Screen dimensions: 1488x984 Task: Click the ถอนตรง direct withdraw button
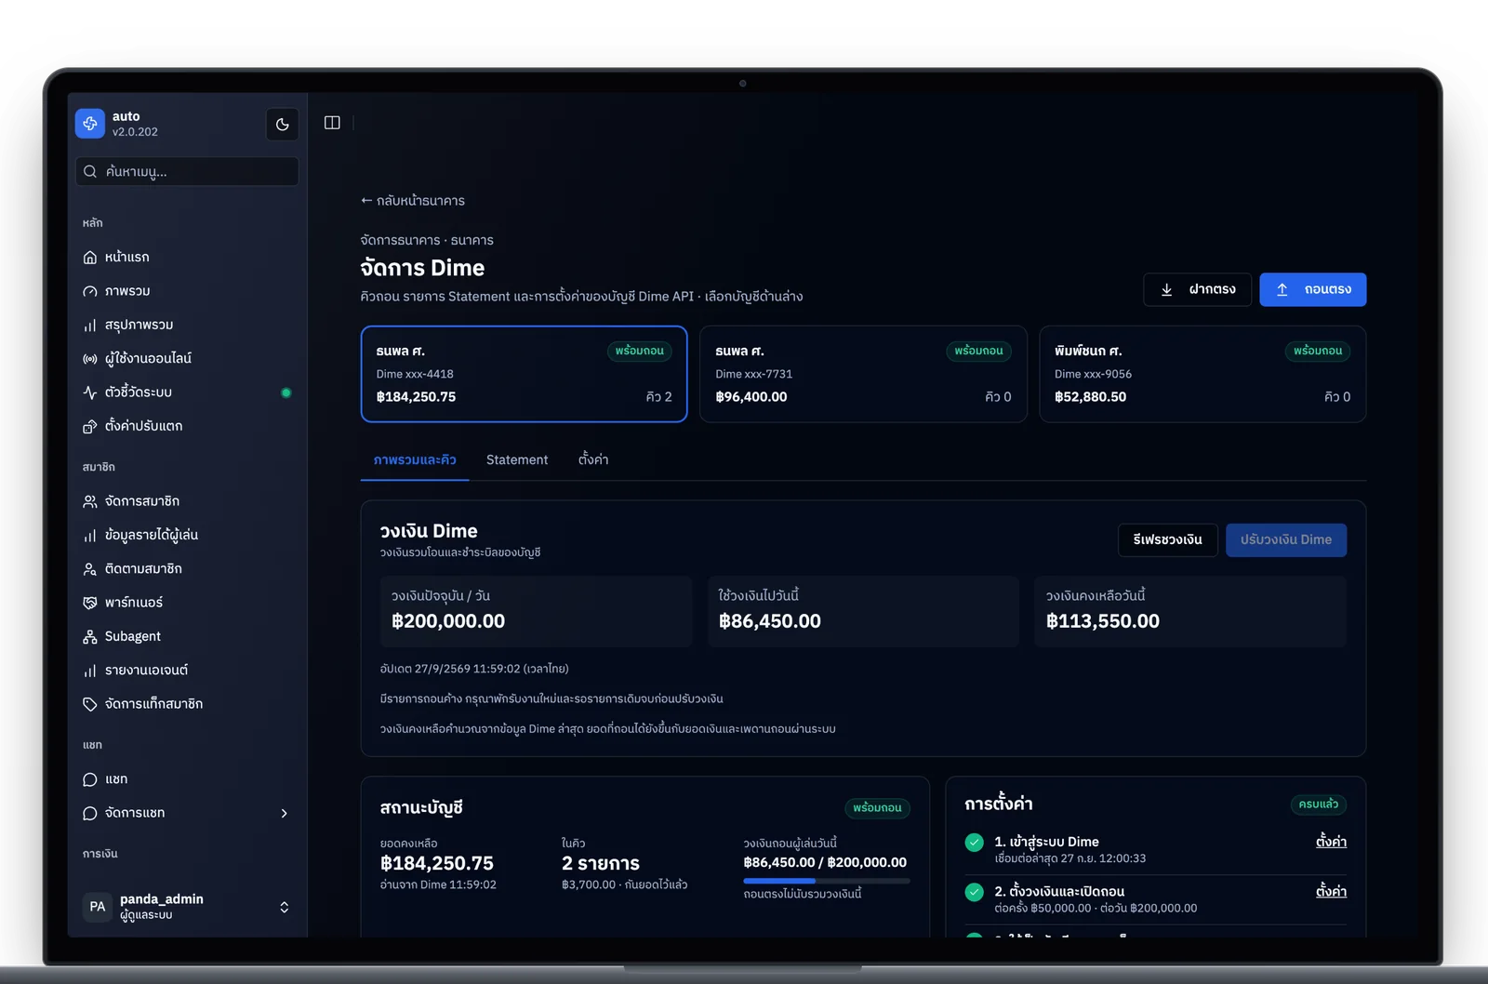pos(1313,289)
